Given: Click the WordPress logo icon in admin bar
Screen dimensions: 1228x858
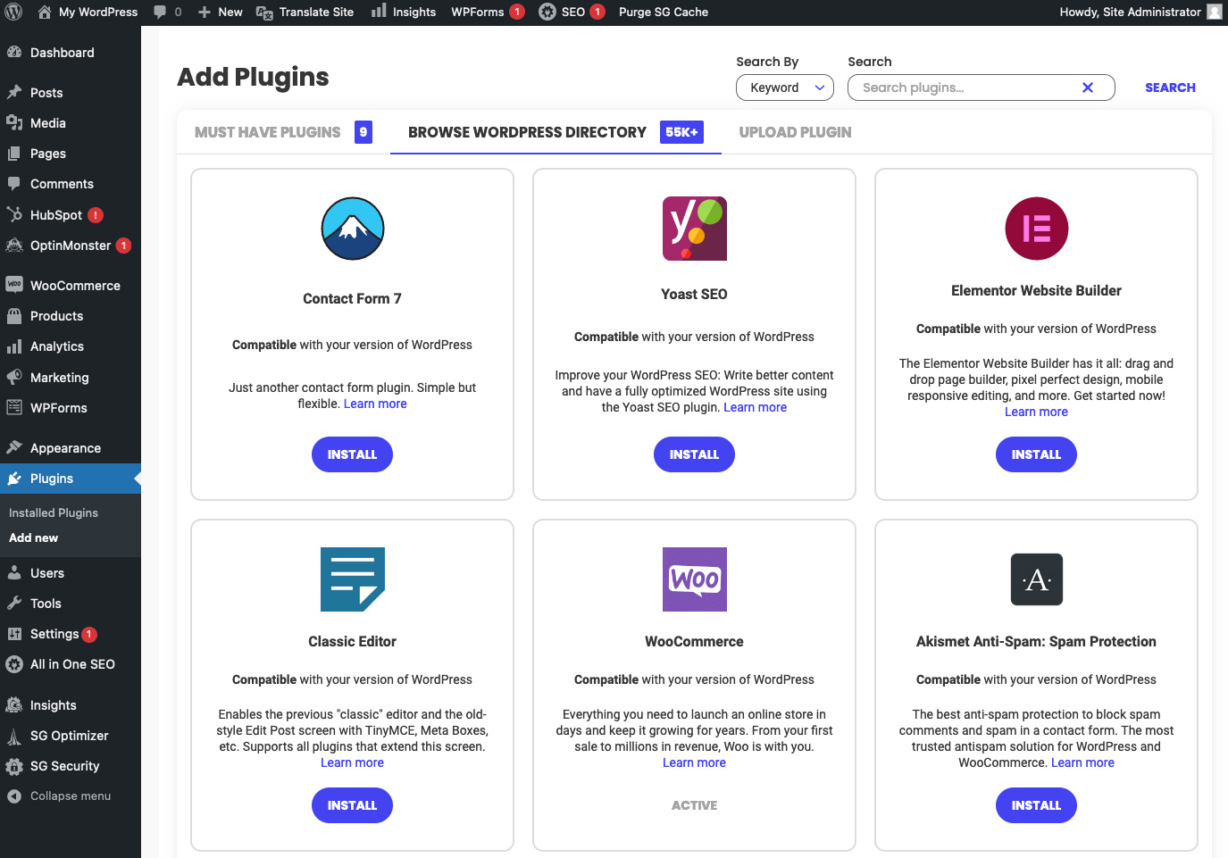Looking at the screenshot, I should click(13, 12).
